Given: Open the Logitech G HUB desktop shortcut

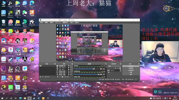Looking at the screenshot, I should [x=11, y=5].
